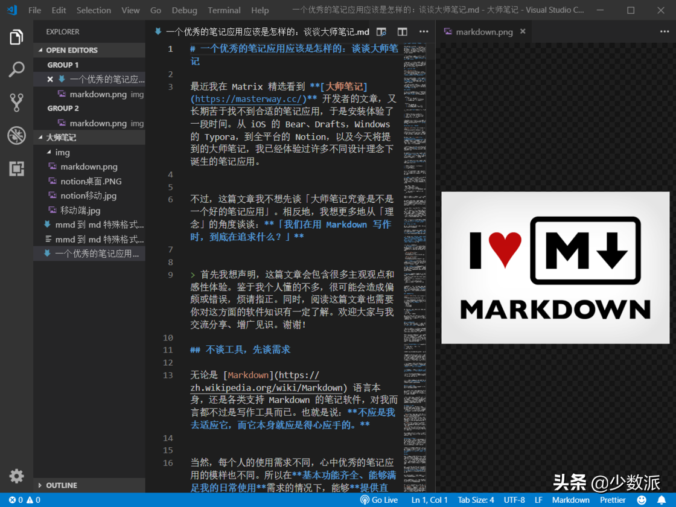Open the mmd 到 md markdown file
The height and width of the screenshot is (507, 676).
[89, 225]
